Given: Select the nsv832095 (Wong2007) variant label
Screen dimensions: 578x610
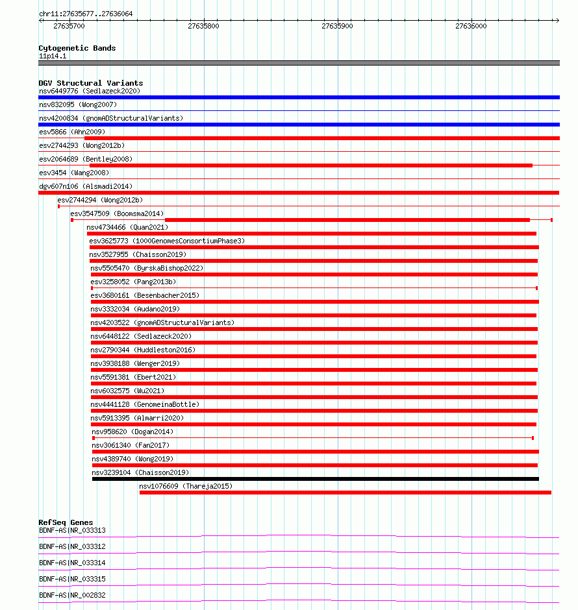Looking at the screenshot, I should click(x=78, y=104).
